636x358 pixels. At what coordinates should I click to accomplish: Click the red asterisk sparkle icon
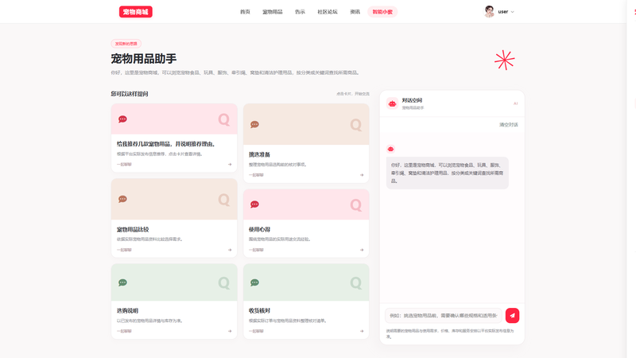click(505, 60)
